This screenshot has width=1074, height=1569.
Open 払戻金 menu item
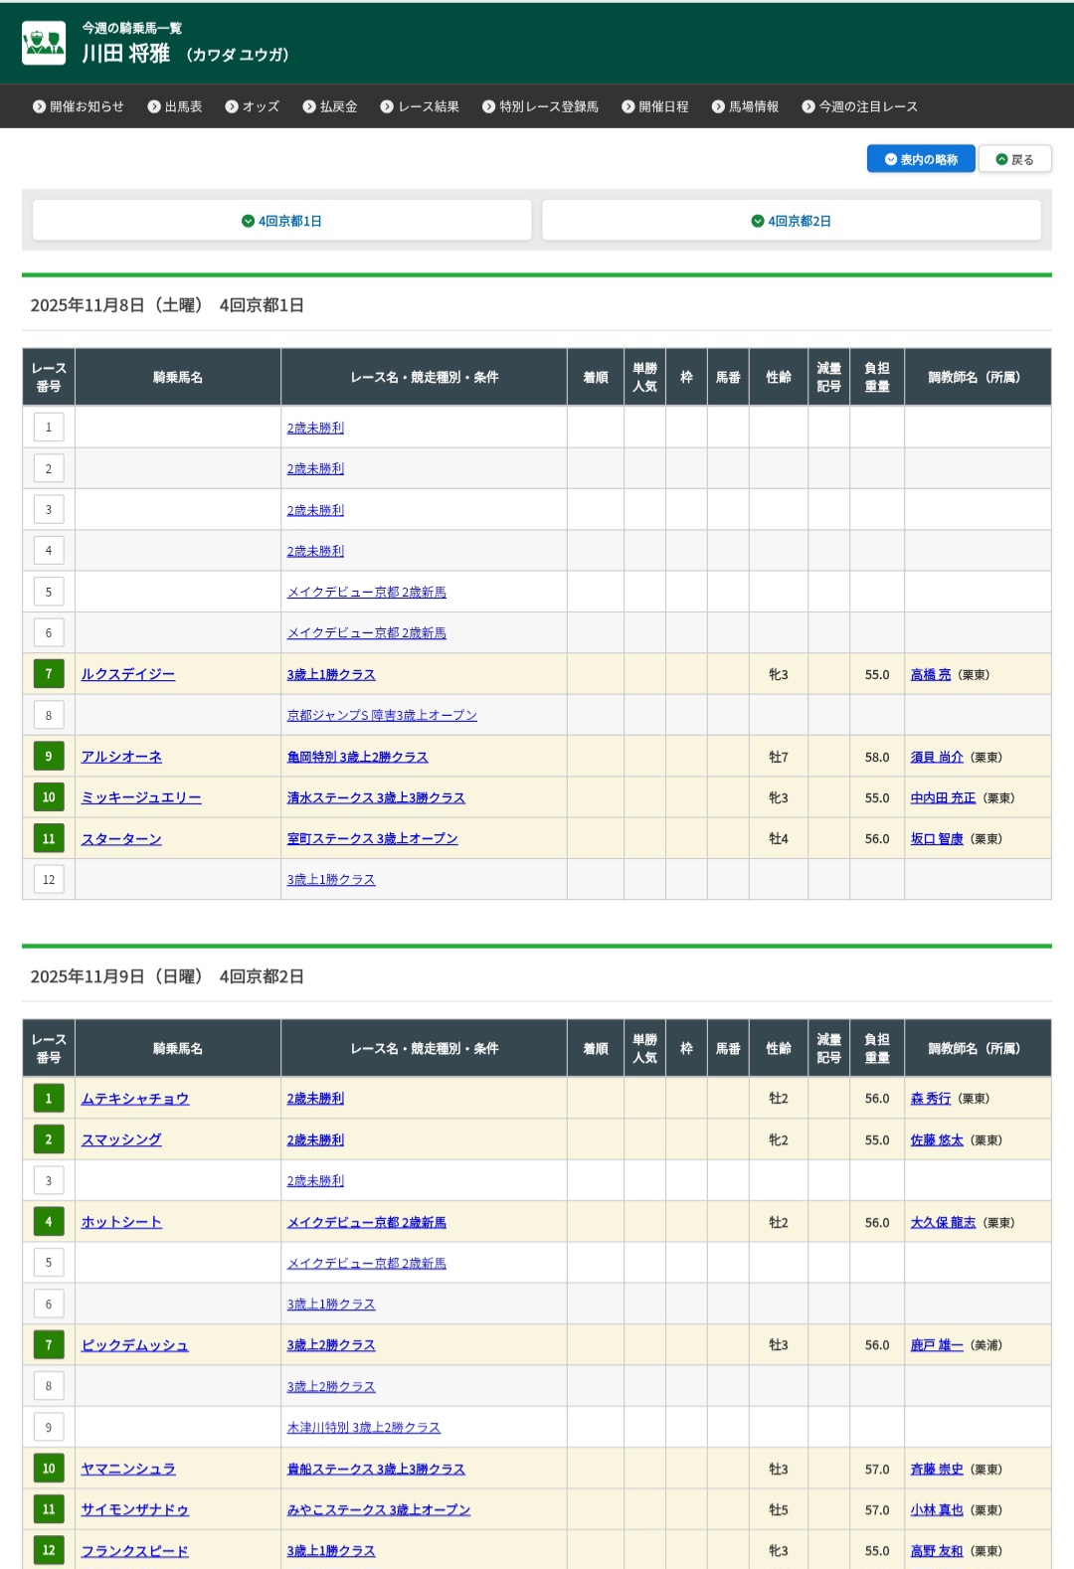click(330, 106)
